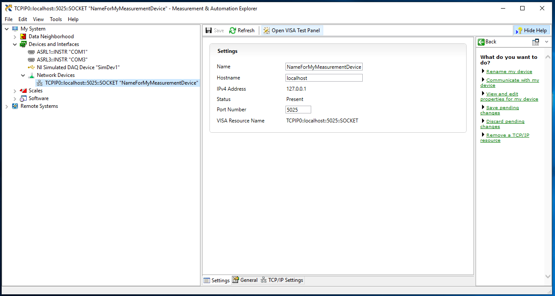Click the Back arrow in help pane
The width and height of the screenshot is (555, 296).
pos(482,42)
